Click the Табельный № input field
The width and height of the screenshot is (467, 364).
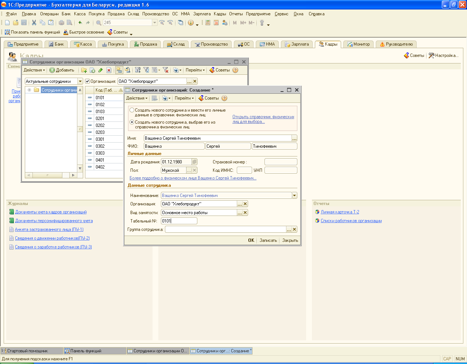(x=179, y=221)
